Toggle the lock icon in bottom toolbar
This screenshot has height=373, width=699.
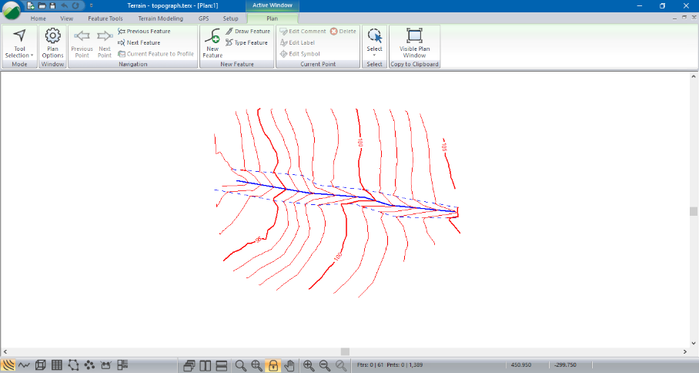pyautogui.click(x=273, y=365)
